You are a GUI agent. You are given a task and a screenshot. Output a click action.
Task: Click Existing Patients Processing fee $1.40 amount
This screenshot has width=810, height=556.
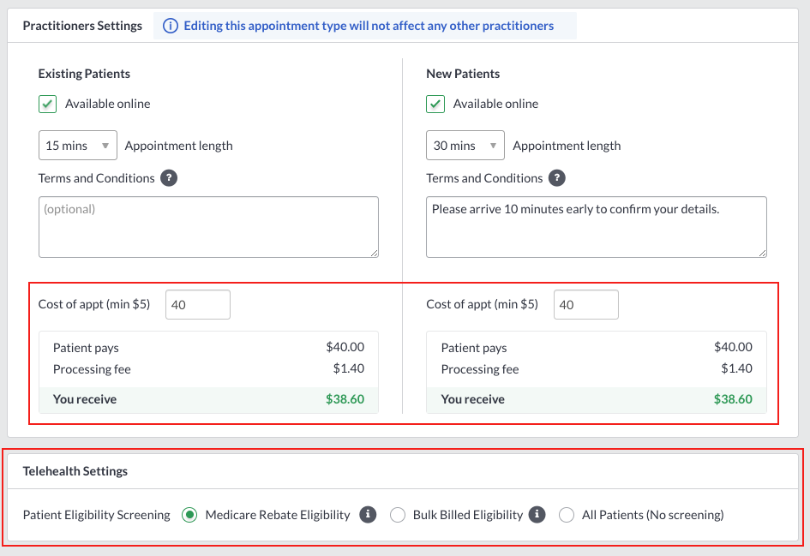coord(349,368)
